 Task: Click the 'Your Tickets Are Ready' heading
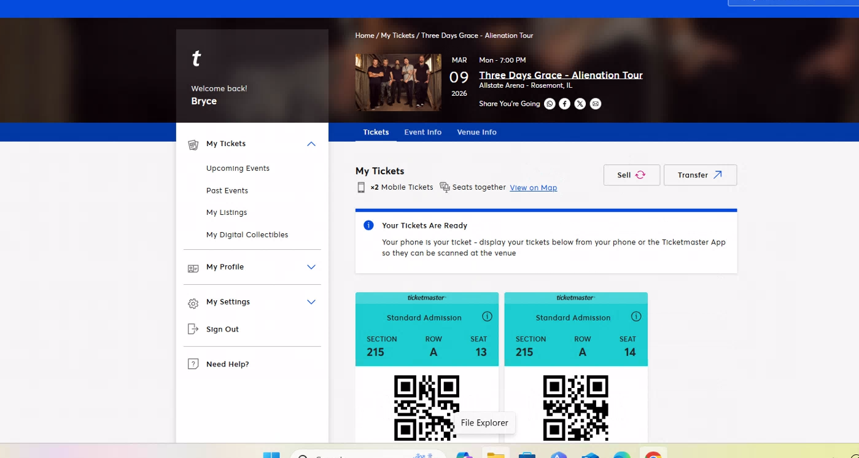[424, 225]
